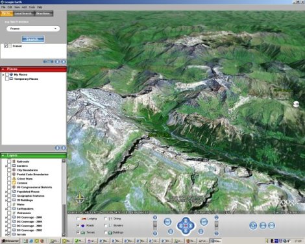
Task: Click the print button in navigation bar
Action: tap(263, 226)
